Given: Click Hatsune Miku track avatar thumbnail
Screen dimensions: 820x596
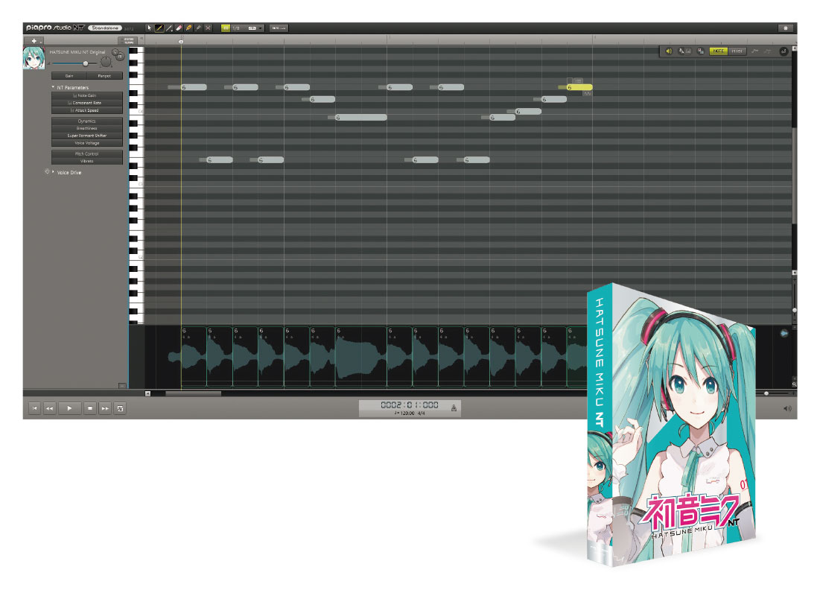Looking at the screenshot, I should 34,58.
